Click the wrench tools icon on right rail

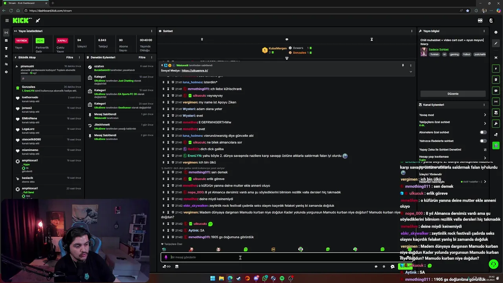coord(496,124)
